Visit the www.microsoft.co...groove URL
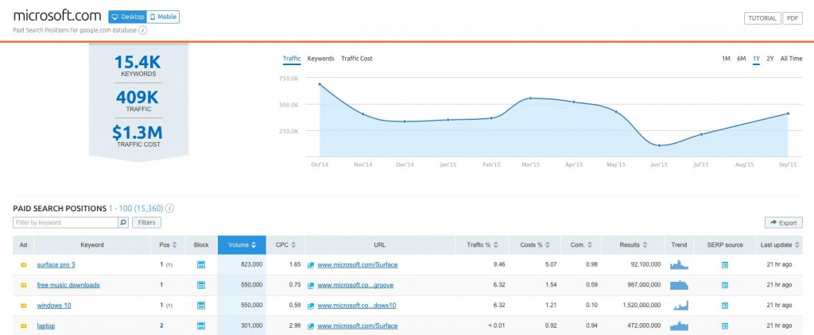 point(357,285)
